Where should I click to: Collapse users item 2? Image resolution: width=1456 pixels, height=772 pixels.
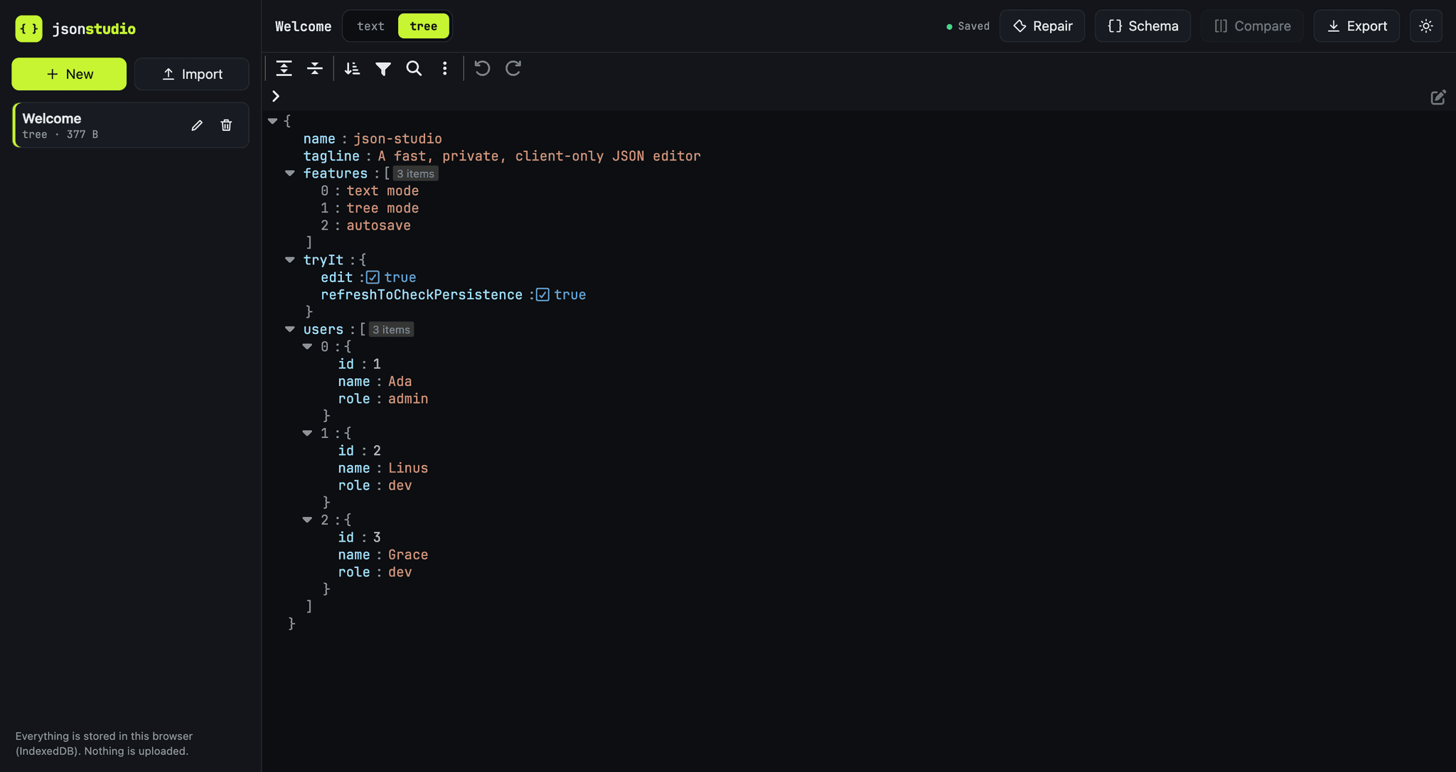[x=307, y=520]
